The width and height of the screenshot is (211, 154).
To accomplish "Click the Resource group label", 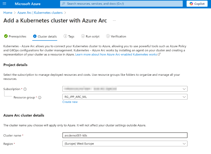I will click(24, 97).
